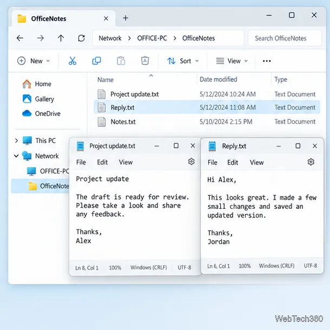Screen dimensions: 330x330
Task: Click Windows (CRLF) in Reply.txt status bar
Action: (x=276, y=266)
